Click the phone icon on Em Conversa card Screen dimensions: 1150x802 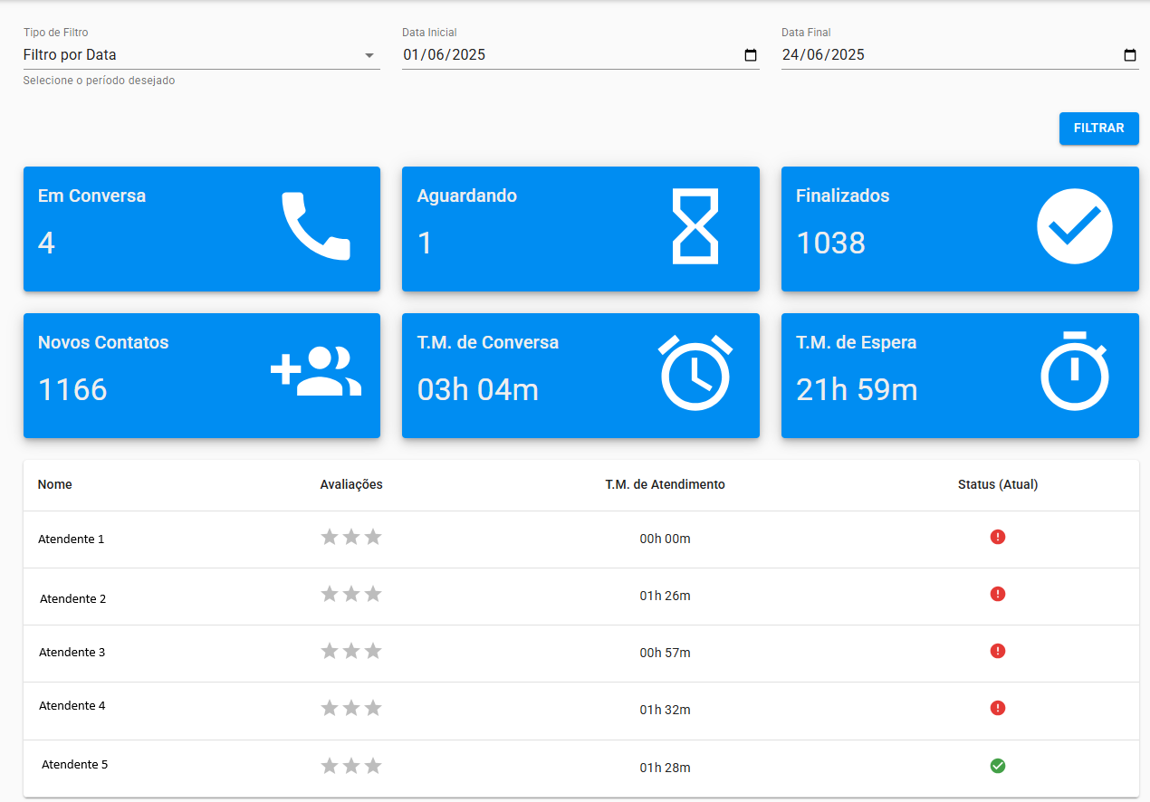coord(315,226)
